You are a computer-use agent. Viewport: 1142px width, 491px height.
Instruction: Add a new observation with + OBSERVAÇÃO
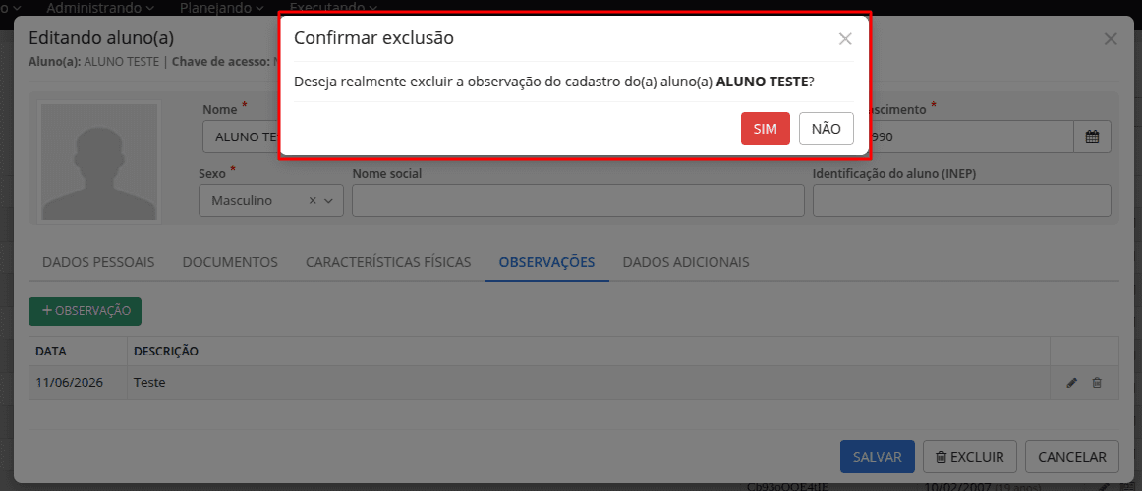point(86,310)
